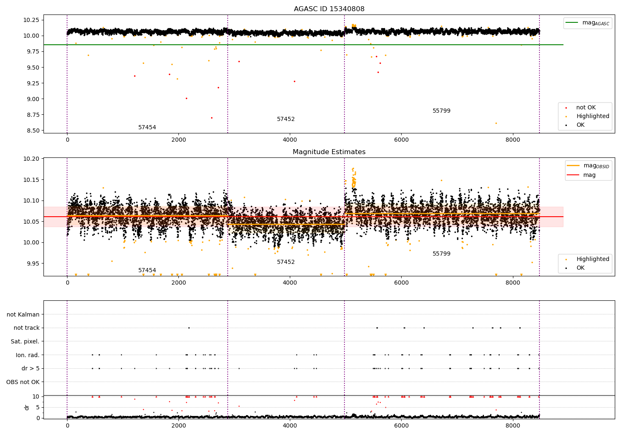Viewport: 621px width, 435px height.
Task: Click the 'OBS not OK' axis label
Action: tap(23, 382)
